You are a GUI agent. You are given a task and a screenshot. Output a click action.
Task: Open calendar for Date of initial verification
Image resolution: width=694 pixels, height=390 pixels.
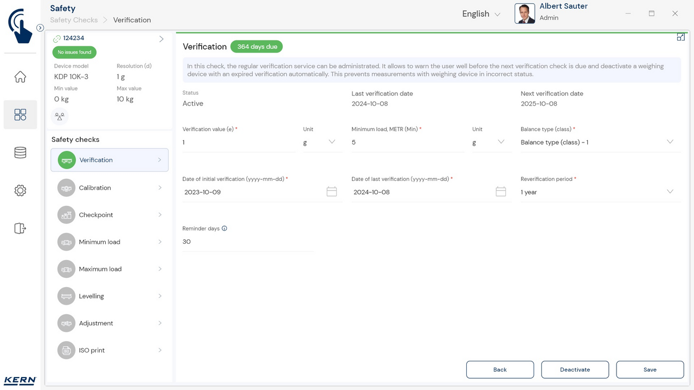332,192
